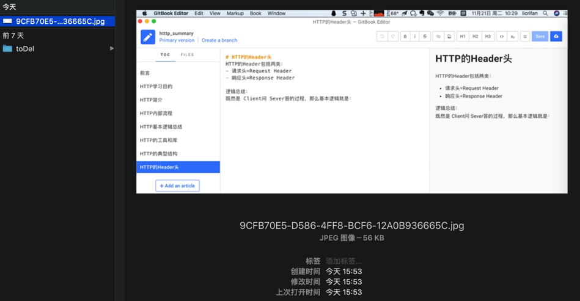Click the editor line 请求头=Request Header

pos(259,71)
